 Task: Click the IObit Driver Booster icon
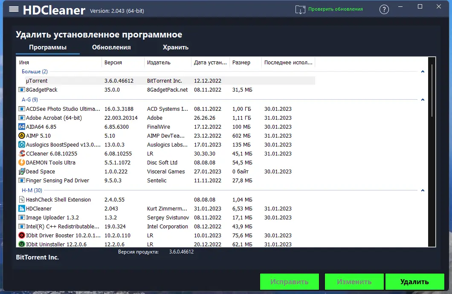pos(22,235)
